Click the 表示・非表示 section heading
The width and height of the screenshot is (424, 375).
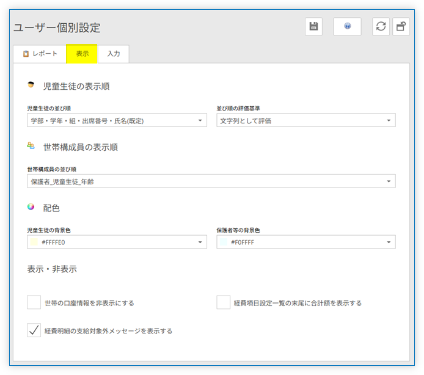click(52, 269)
